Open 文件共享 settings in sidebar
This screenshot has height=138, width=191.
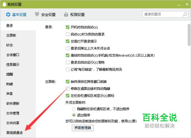click(18, 123)
